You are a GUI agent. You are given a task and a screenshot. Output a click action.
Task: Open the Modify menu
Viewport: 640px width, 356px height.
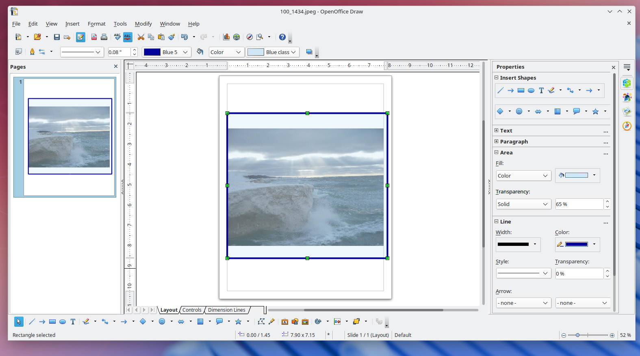143,24
